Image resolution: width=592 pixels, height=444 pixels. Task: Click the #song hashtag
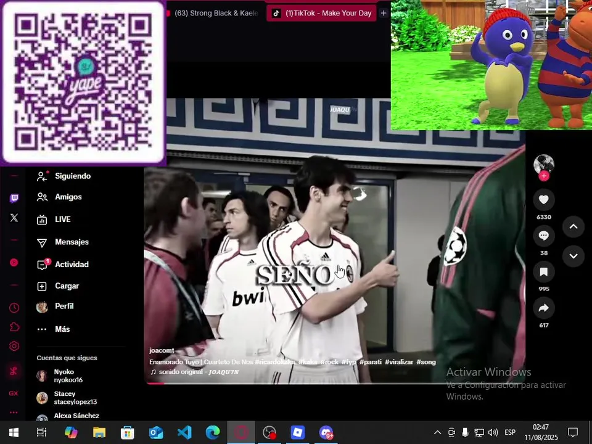click(426, 362)
